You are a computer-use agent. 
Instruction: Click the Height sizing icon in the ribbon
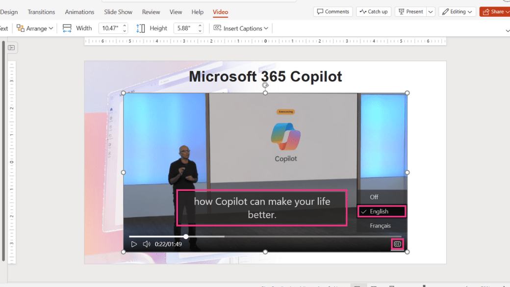pyautogui.click(x=140, y=28)
